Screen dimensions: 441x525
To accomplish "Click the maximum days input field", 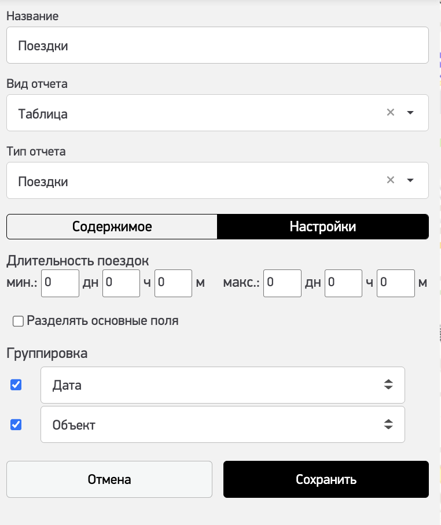I will tap(282, 283).
